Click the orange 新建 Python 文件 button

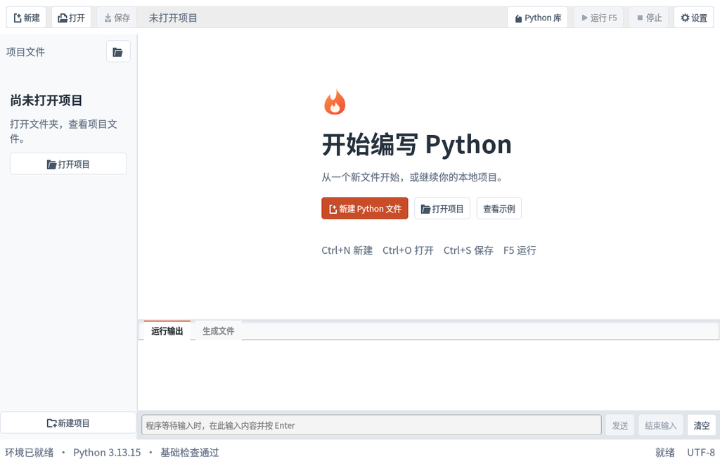(x=365, y=208)
